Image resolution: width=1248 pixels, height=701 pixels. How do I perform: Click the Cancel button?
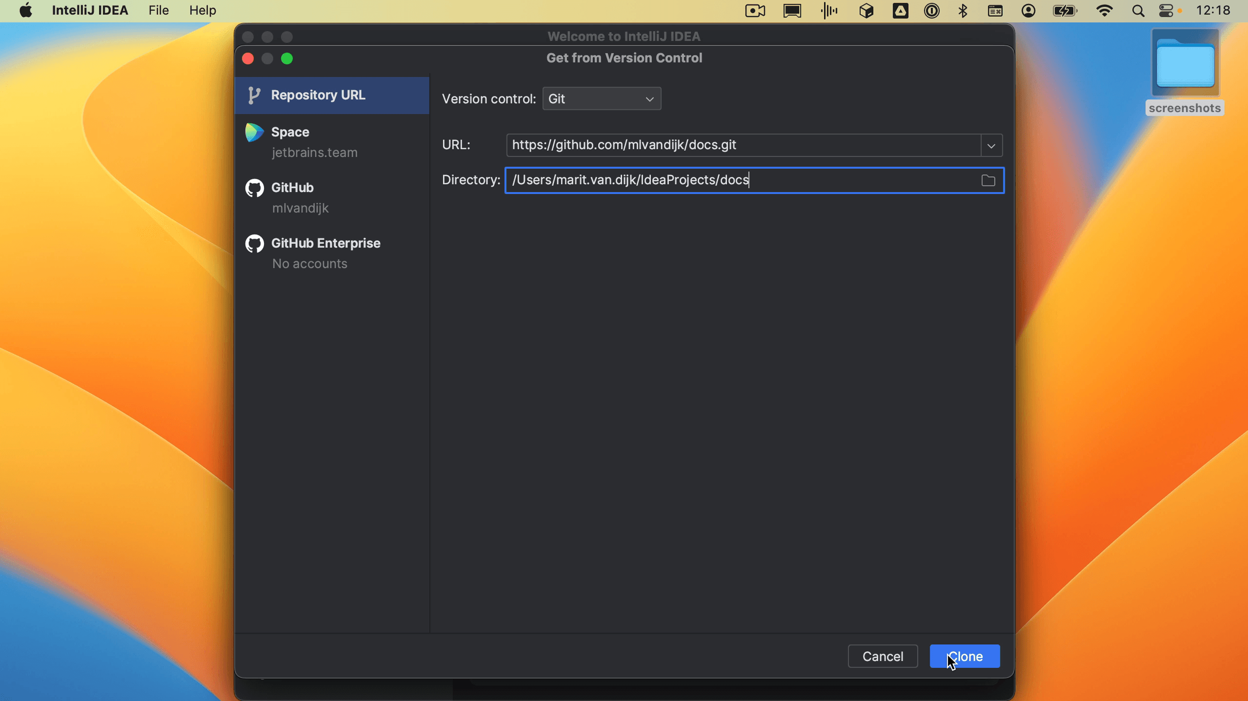883,656
